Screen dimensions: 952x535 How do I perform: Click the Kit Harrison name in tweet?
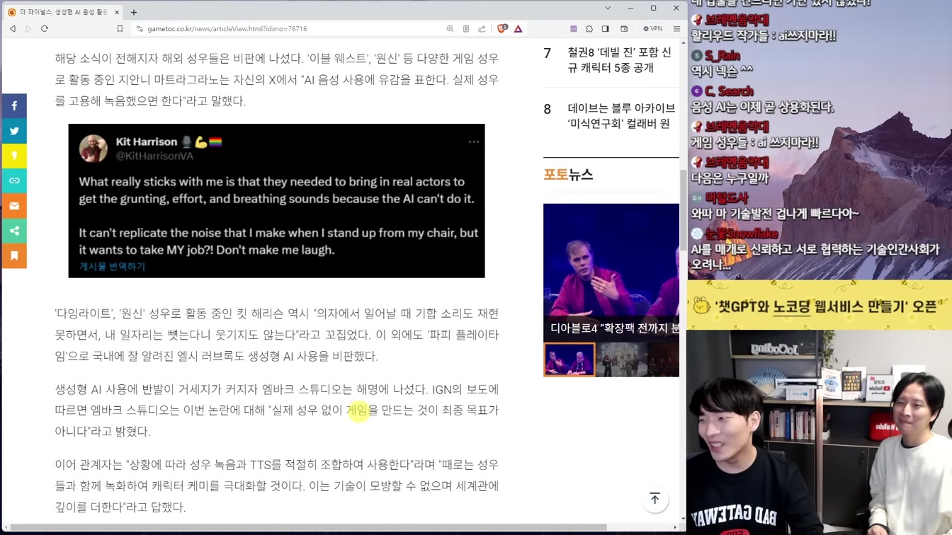147,142
